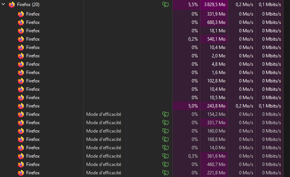Click the "0,1 Mbits/s" network cell on Firefox (20) row

pyautogui.click(x=270, y=5)
